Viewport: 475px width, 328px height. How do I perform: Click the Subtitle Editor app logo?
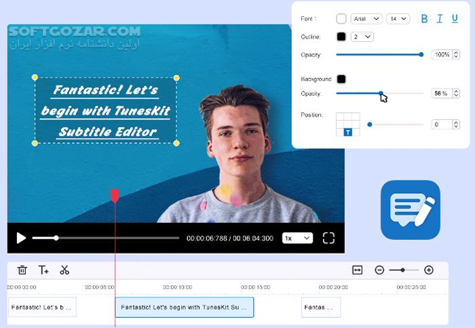(411, 210)
